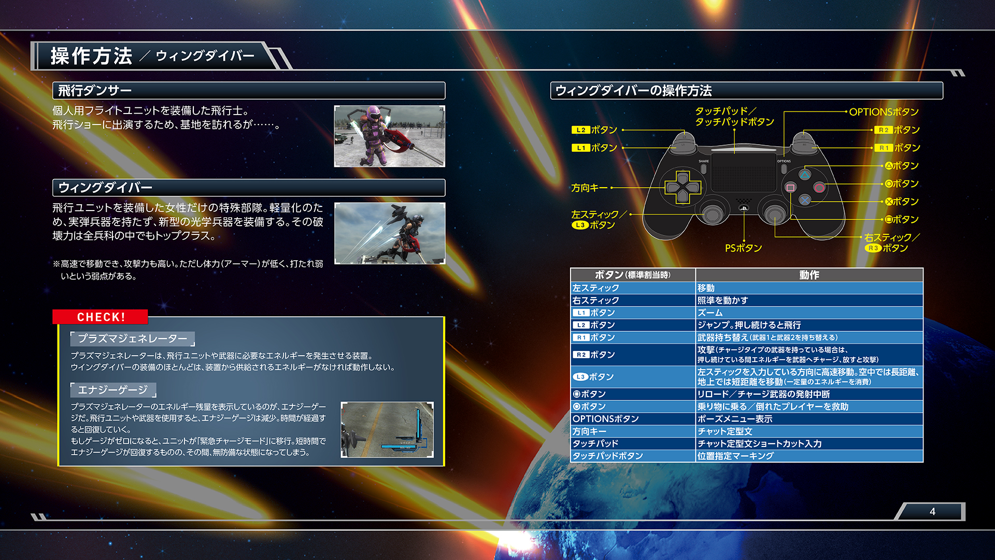Click the 移動 action cell
This screenshot has height=560, width=995.
(809, 288)
